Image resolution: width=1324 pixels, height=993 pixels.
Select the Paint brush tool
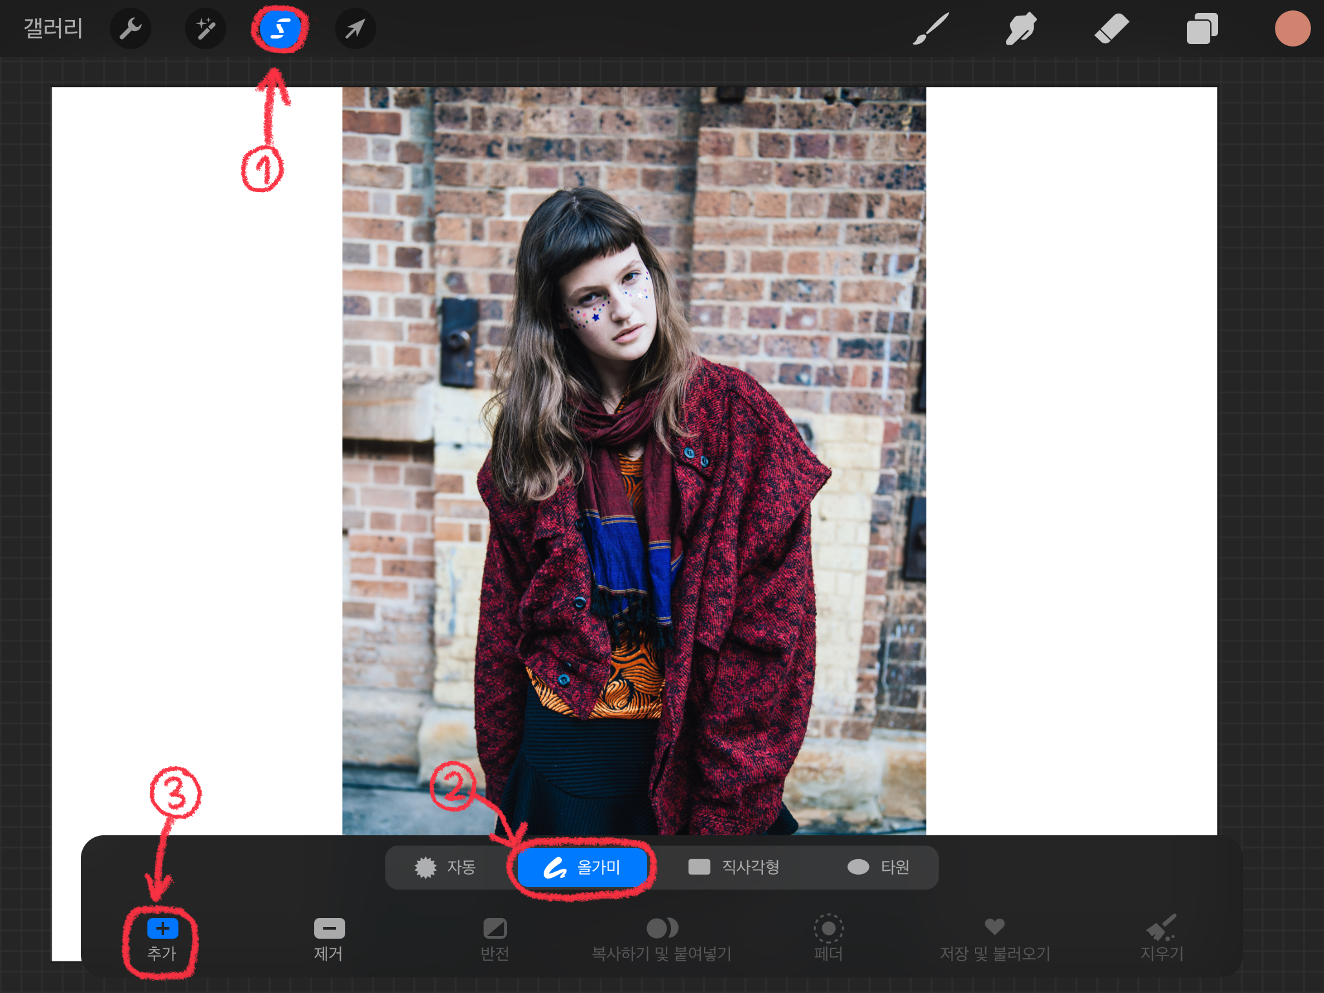930,29
